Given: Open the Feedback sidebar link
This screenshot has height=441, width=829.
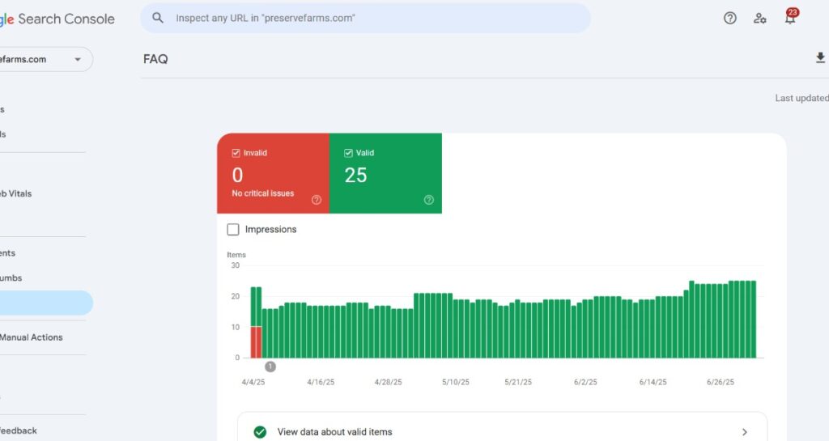Looking at the screenshot, I should pos(19,430).
